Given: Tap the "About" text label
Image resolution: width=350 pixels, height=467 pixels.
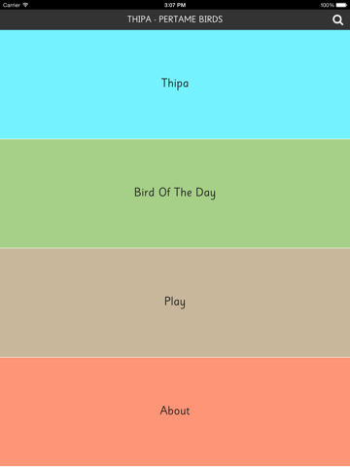Looking at the screenshot, I should click(x=175, y=411).
